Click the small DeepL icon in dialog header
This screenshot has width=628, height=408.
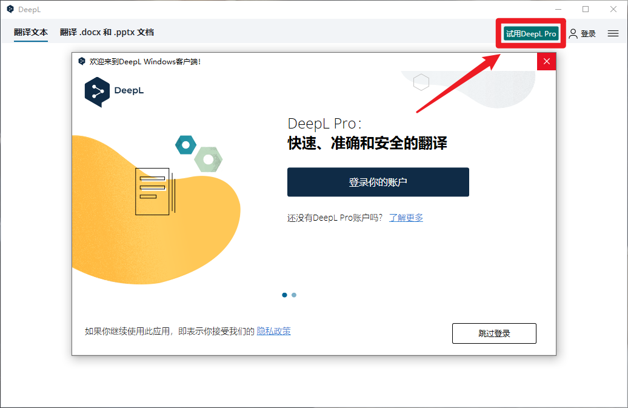point(82,61)
